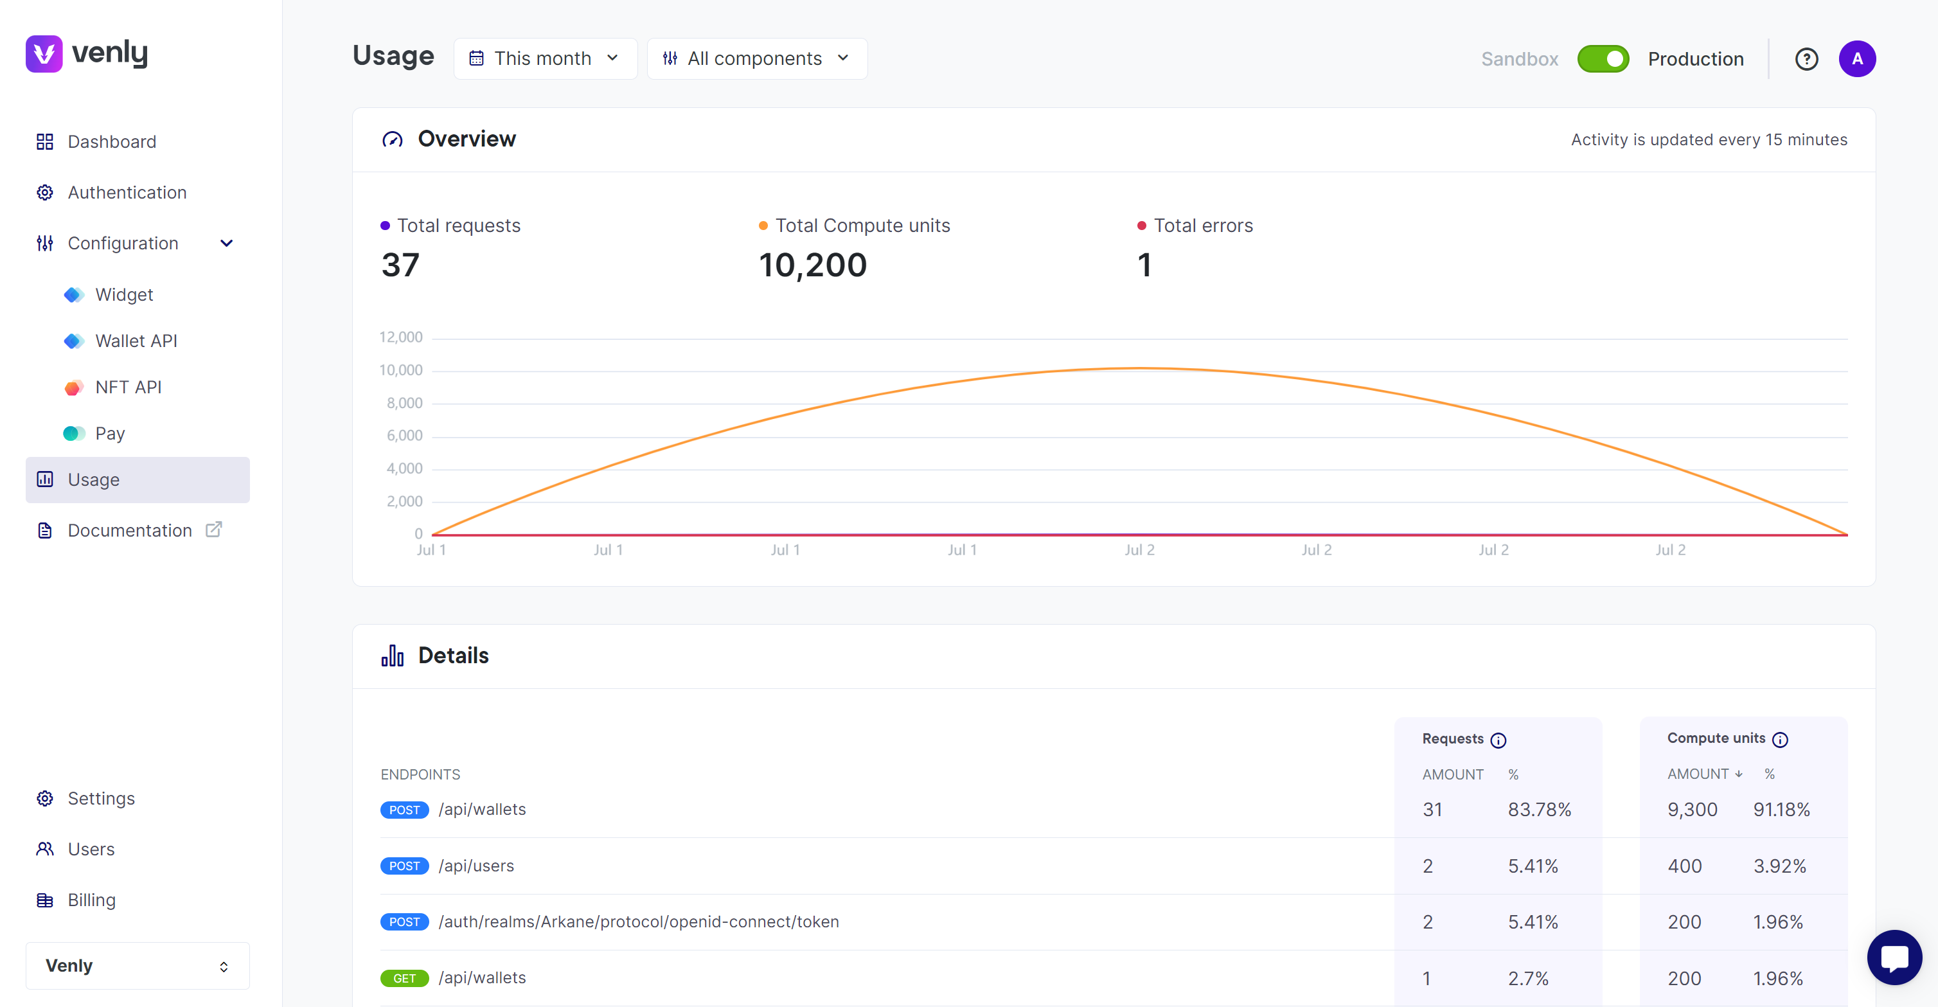Screen dimensions: 1938x1007
Task: Click the Billing icon
Action: point(45,900)
